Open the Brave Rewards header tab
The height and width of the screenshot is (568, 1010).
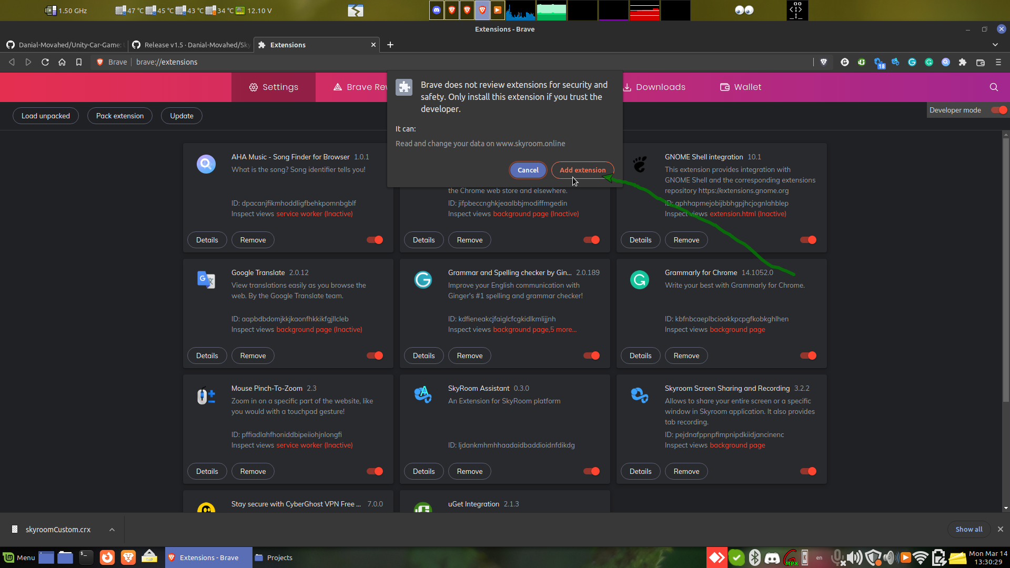pyautogui.click(x=360, y=87)
